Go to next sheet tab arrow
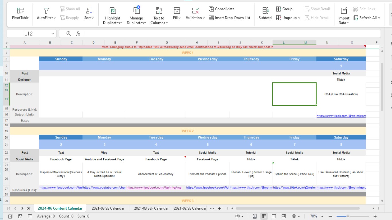392x220 pixels. tap(22, 209)
